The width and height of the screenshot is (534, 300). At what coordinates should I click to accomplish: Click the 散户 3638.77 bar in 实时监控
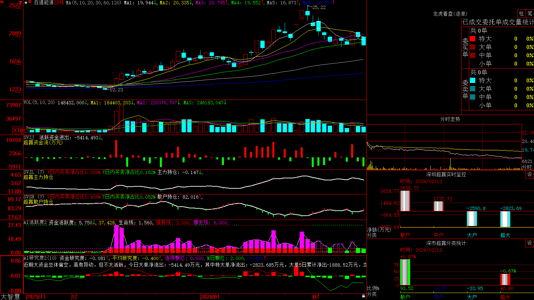(405, 201)
